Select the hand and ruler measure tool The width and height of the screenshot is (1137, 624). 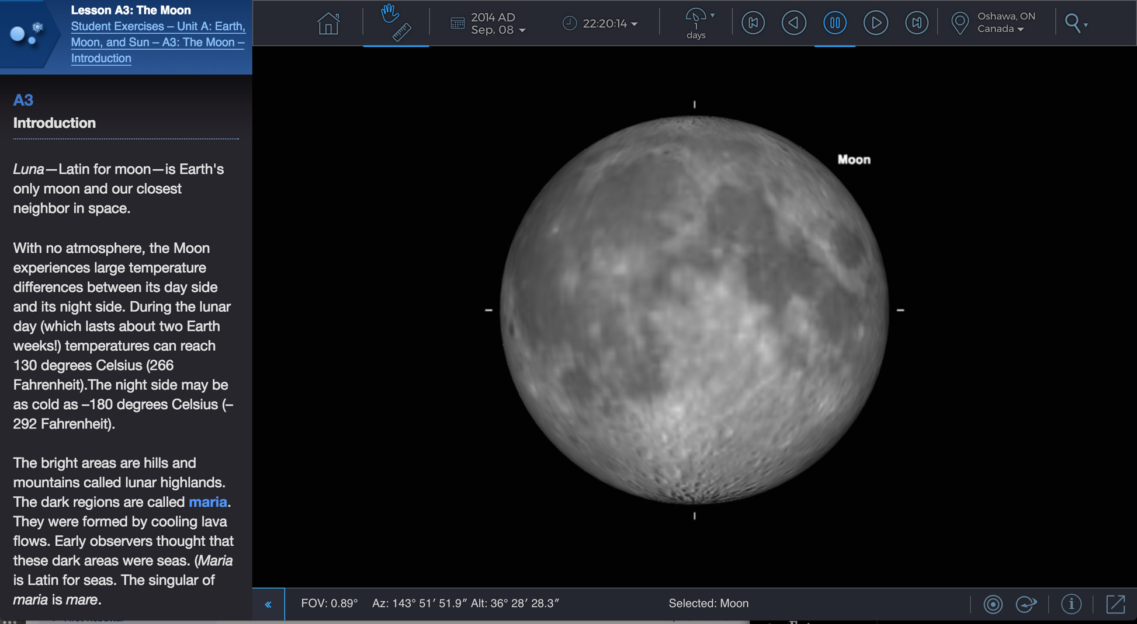[x=396, y=23]
